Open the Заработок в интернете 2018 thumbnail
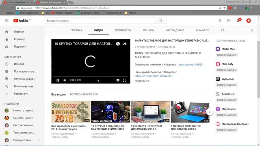 (x=71, y=112)
